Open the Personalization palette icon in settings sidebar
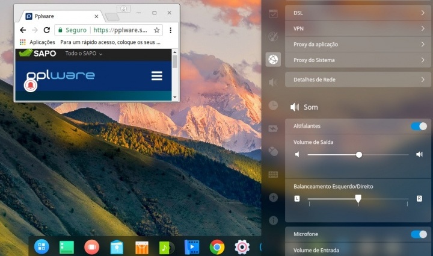Image resolution: width=433 pixels, height=256 pixels. 273,36
